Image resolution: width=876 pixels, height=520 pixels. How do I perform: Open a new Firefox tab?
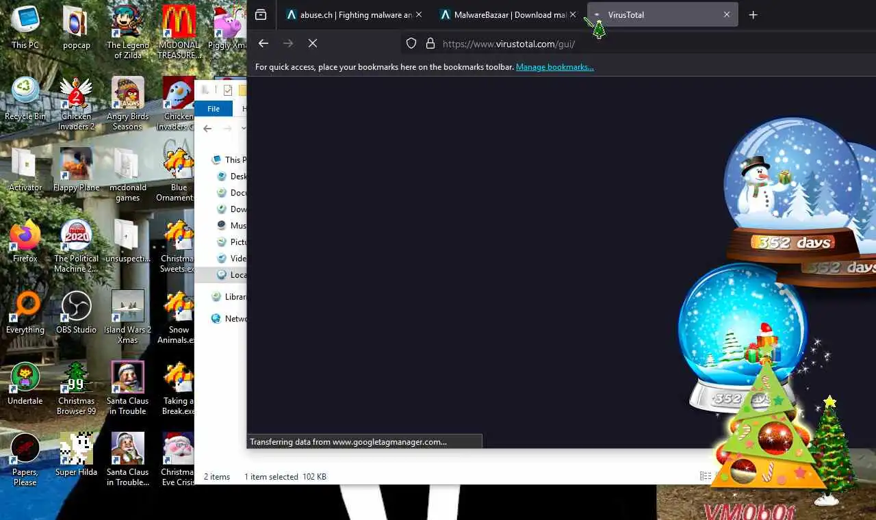click(x=753, y=14)
